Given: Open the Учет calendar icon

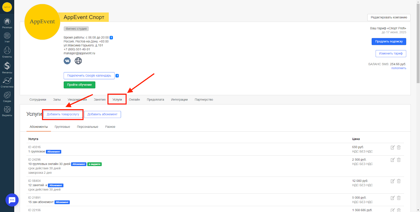Looking at the screenshot, I should [x=7, y=37].
